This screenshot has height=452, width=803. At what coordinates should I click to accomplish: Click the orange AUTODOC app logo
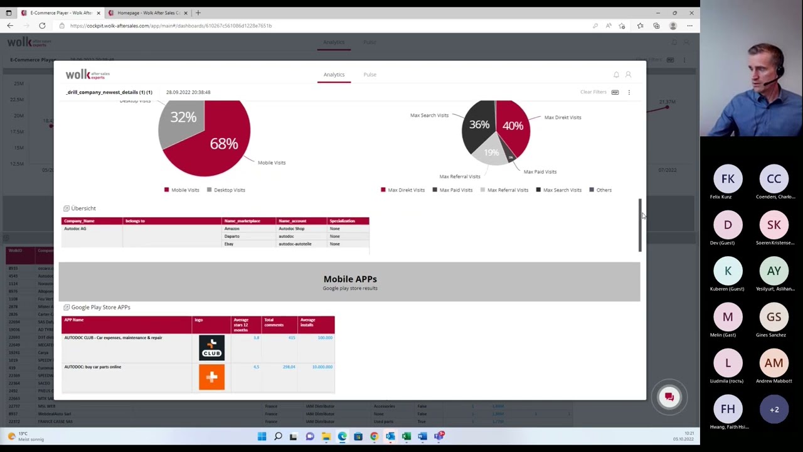point(211,377)
